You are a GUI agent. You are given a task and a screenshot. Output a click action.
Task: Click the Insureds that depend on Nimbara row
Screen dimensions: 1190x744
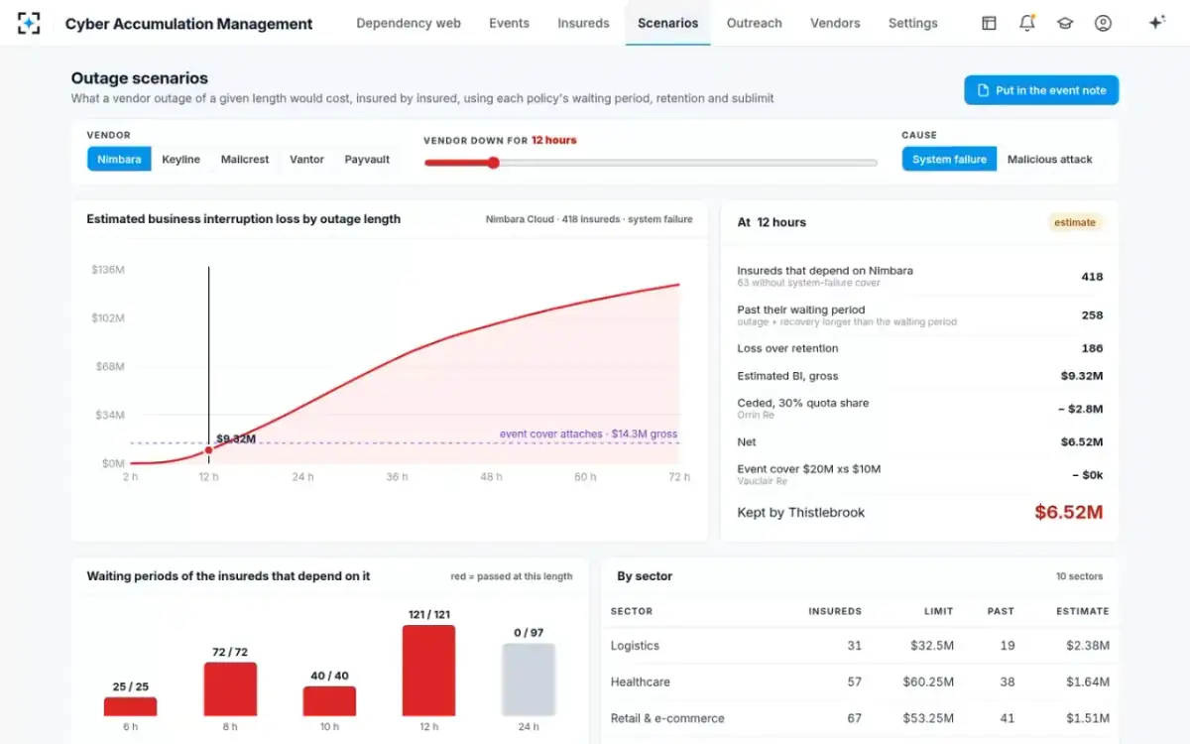tap(919, 276)
